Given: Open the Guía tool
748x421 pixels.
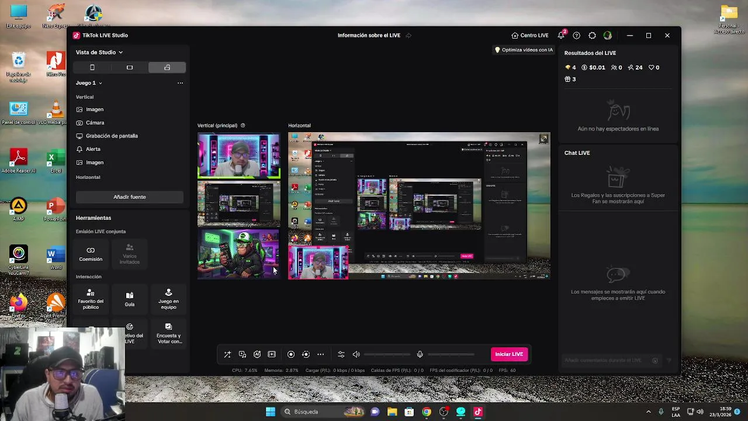Looking at the screenshot, I should [130, 299].
